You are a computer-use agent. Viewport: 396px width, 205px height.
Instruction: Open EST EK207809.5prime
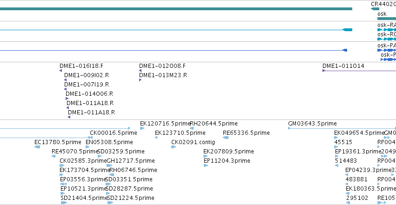pyautogui.click(x=228, y=152)
